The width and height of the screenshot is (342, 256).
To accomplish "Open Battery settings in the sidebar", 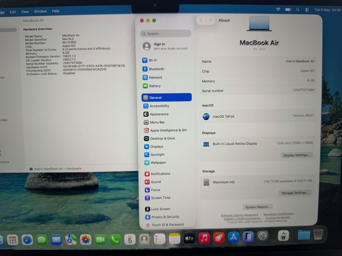I will point(152,86).
